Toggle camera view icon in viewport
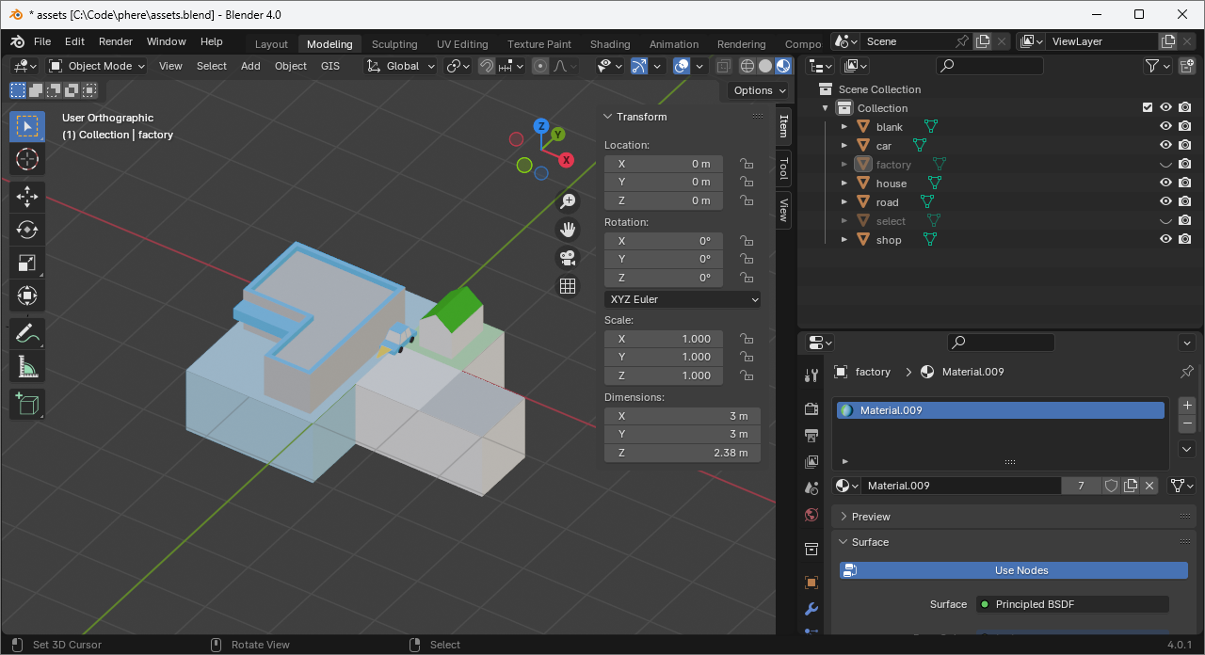Image resolution: width=1205 pixels, height=655 pixels. (x=568, y=257)
